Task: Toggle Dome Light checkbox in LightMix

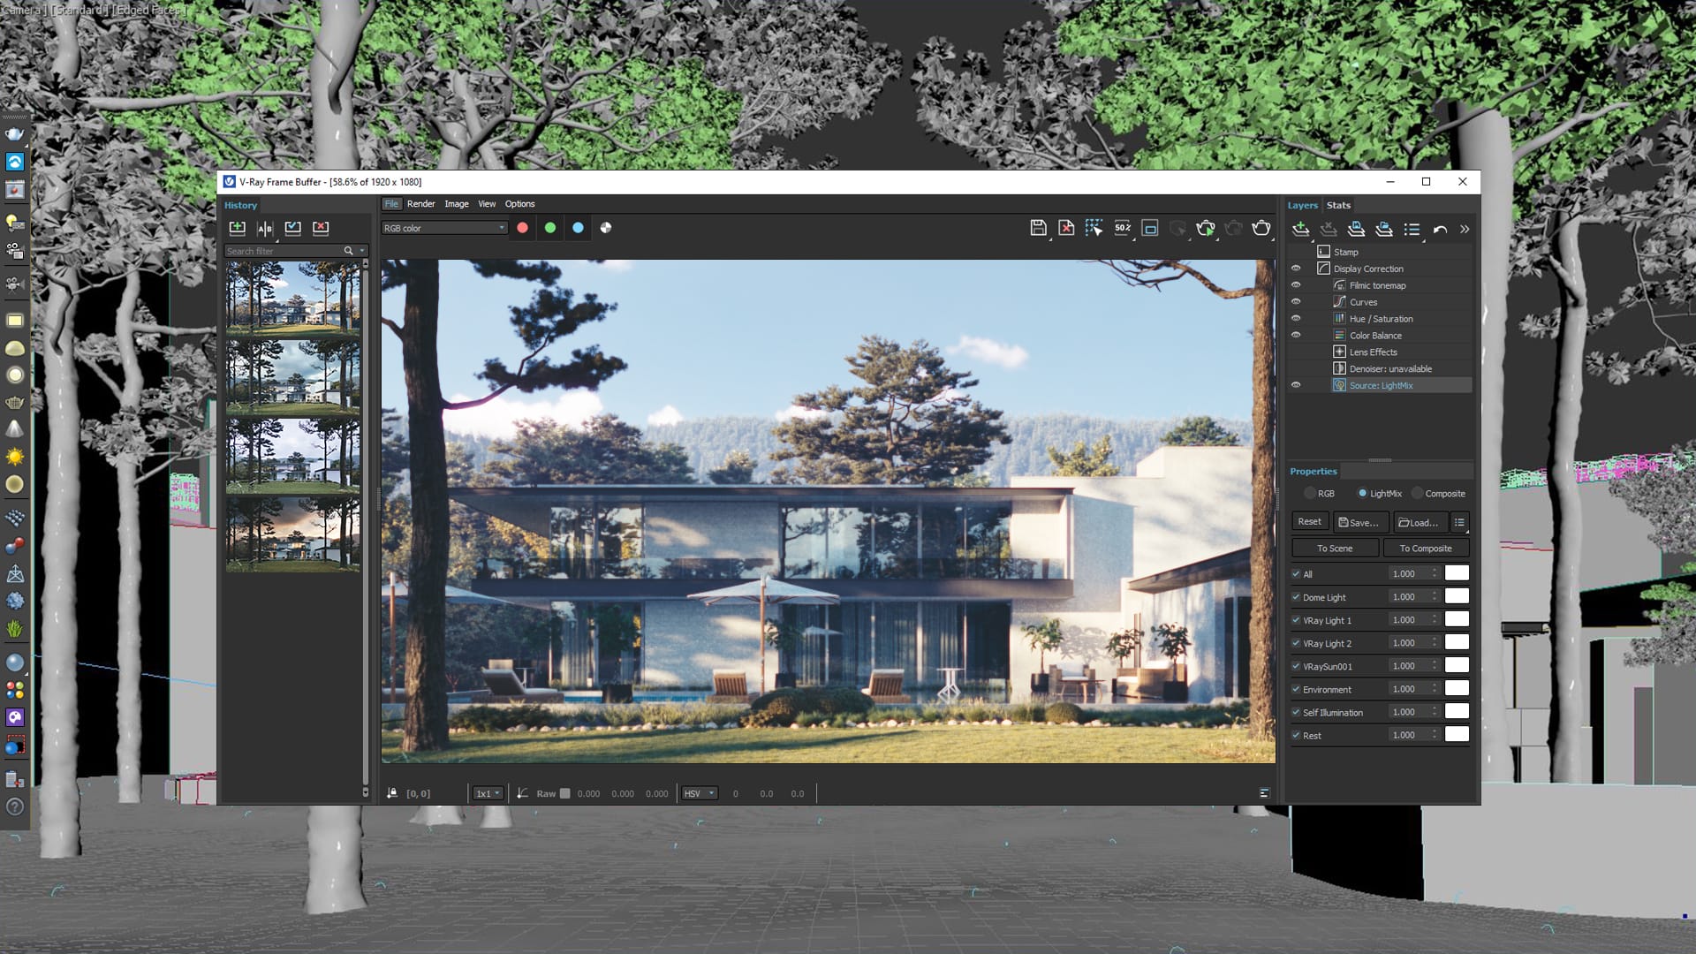Action: pyautogui.click(x=1295, y=595)
